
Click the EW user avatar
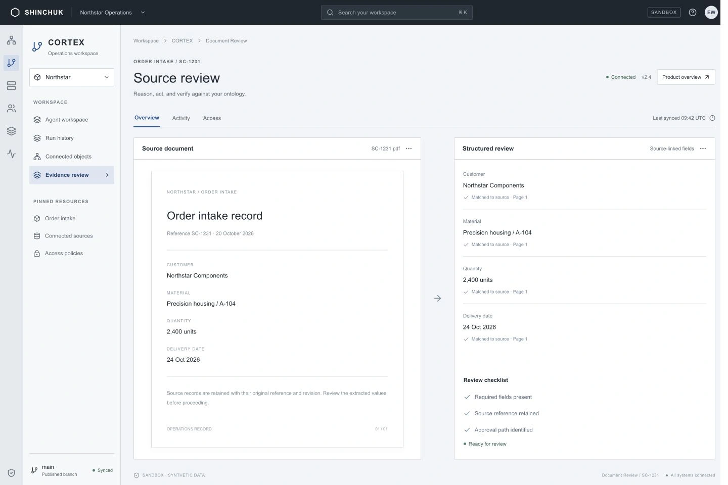pyautogui.click(x=711, y=12)
